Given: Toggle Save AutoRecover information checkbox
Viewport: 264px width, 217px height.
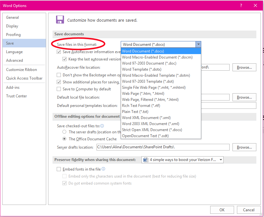Looking at the screenshot, I should 59,52.
